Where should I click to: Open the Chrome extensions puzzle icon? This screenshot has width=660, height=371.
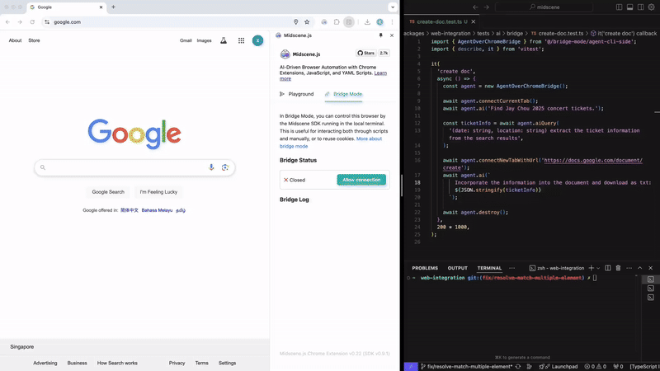pyautogui.click(x=337, y=22)
